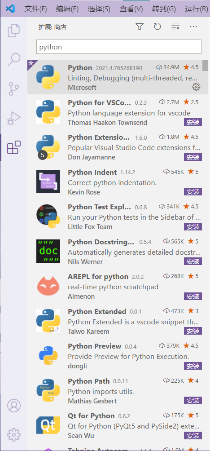
Task: Click the Microsoft Python extension logo
Action: (x=48, y=77)
